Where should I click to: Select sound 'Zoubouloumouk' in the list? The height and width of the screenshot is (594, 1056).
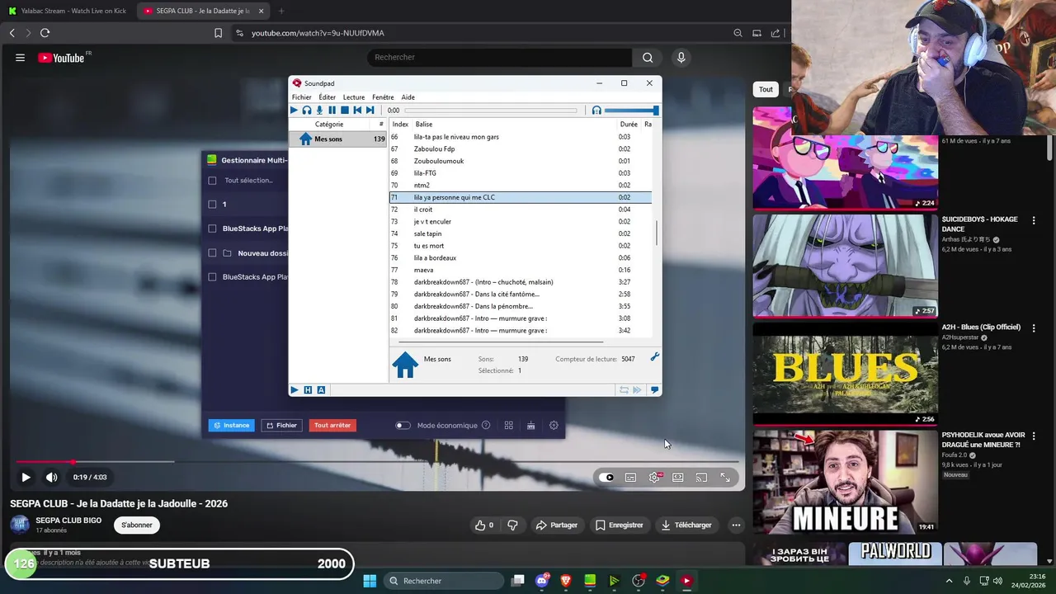[x=521, y=161]
